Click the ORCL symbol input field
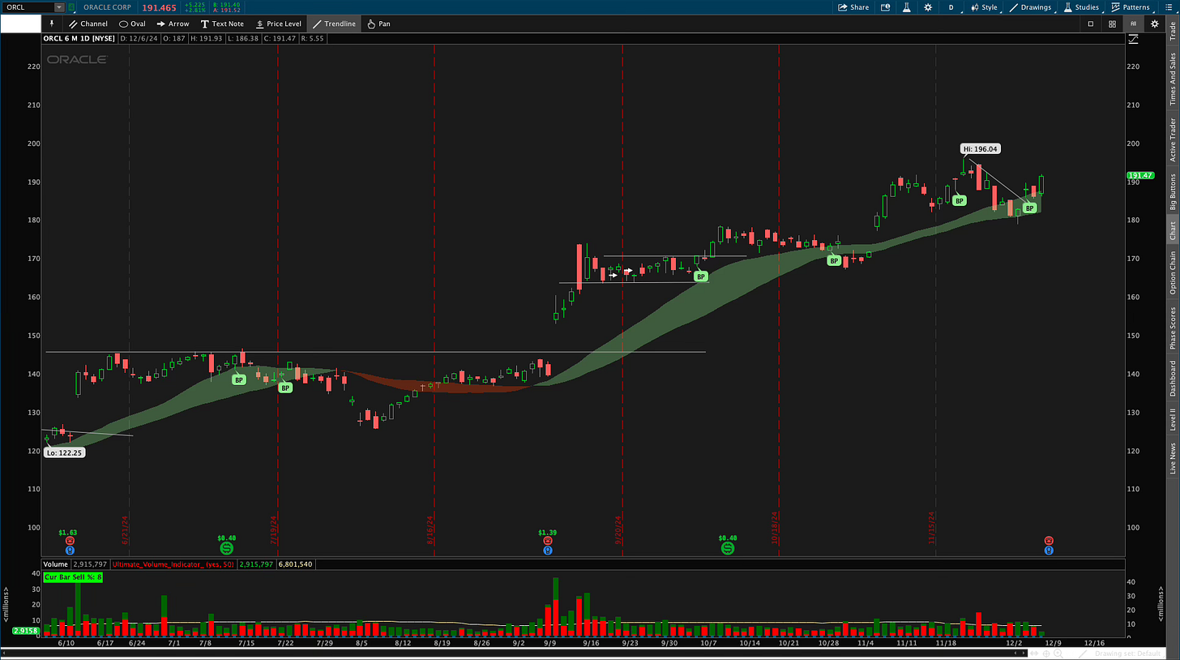The width and height of the screenshot is (1180, 660). tap(27, 7)
